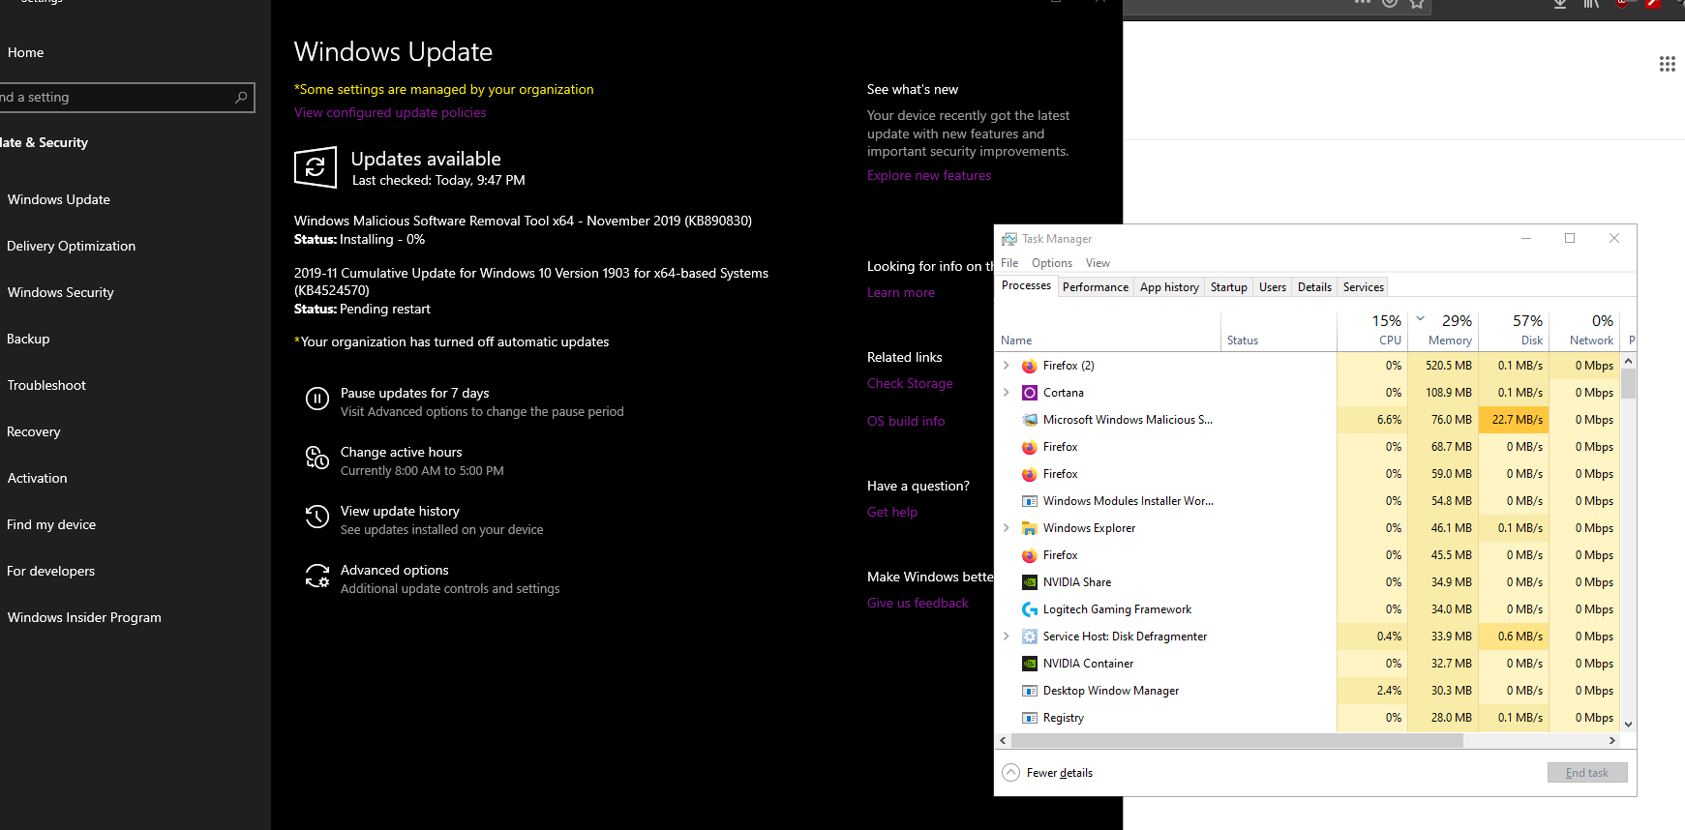The image size is (1685, 830).
Task: Select Delivery Optimization in the sidebar
Action: point(71,247)
